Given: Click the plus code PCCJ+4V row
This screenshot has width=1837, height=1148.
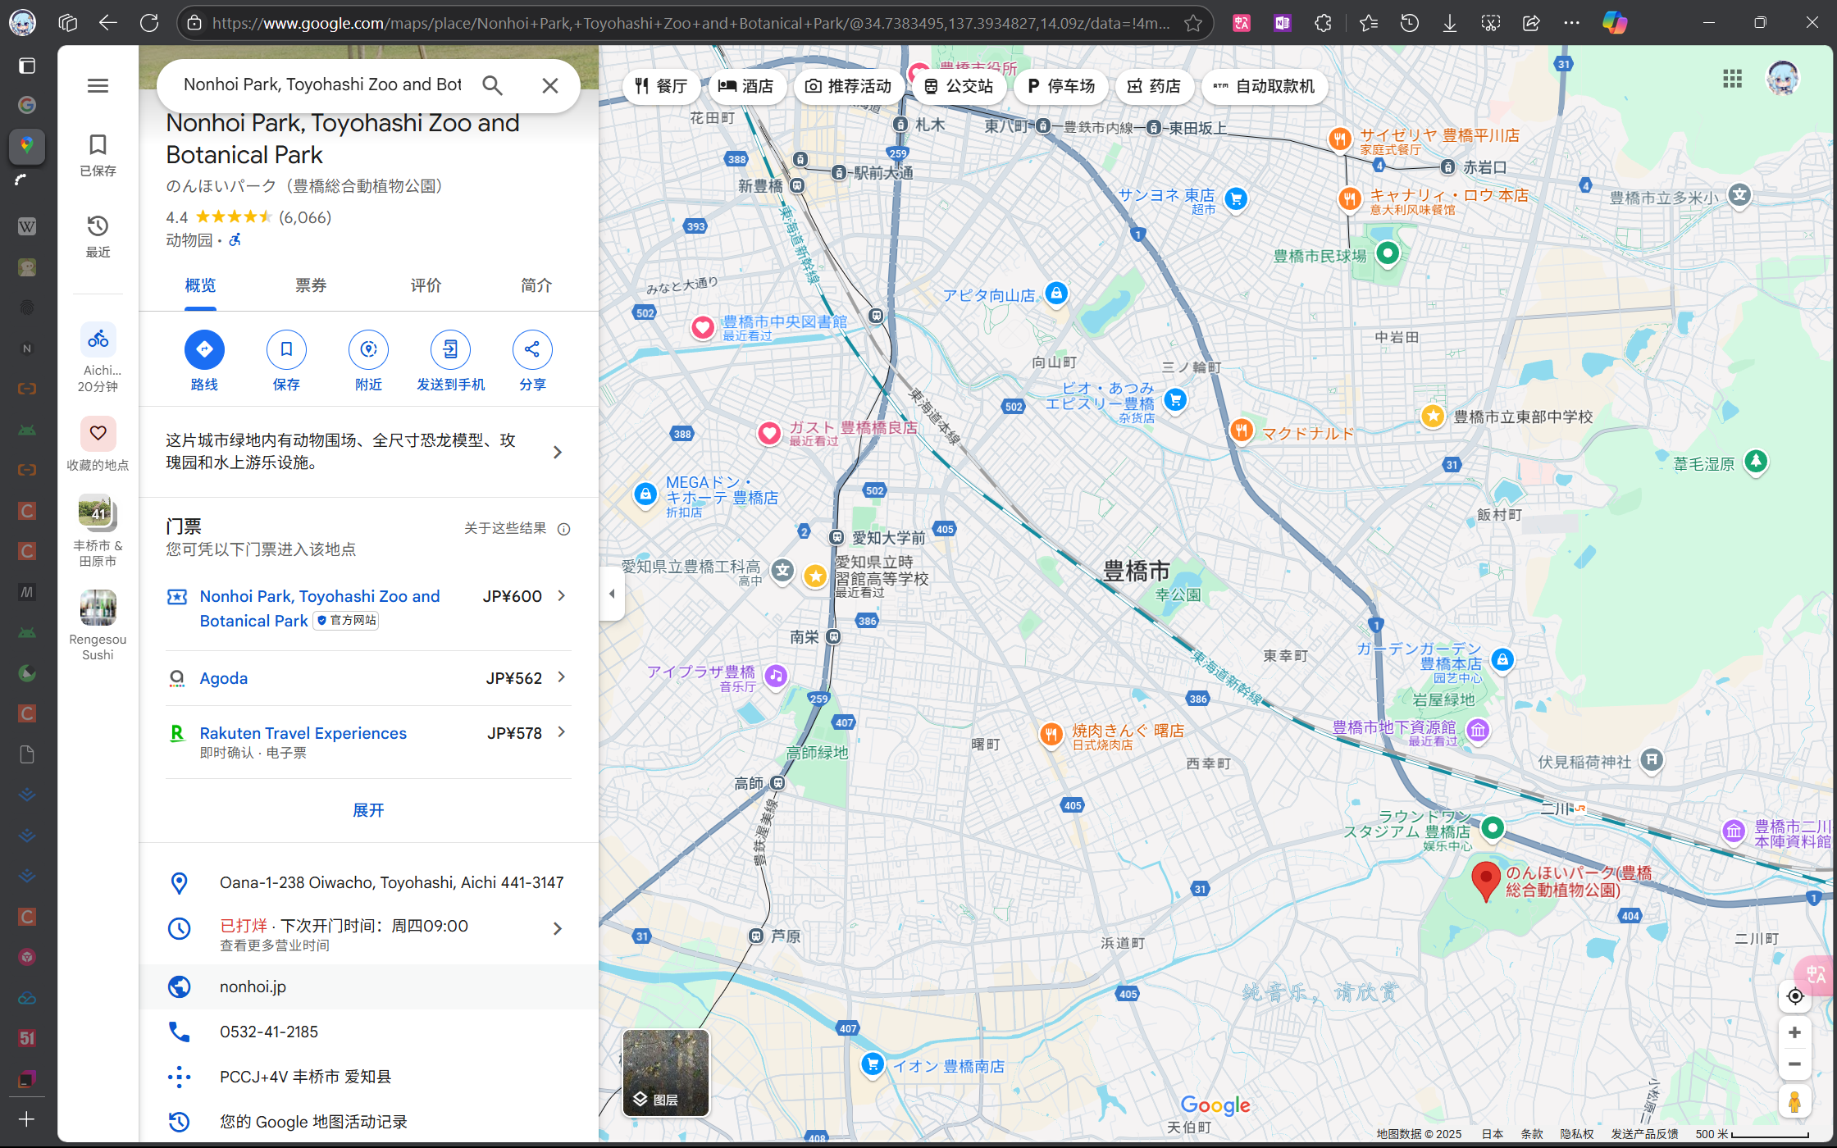Looking at the screenshot, I should [368, 1077].
